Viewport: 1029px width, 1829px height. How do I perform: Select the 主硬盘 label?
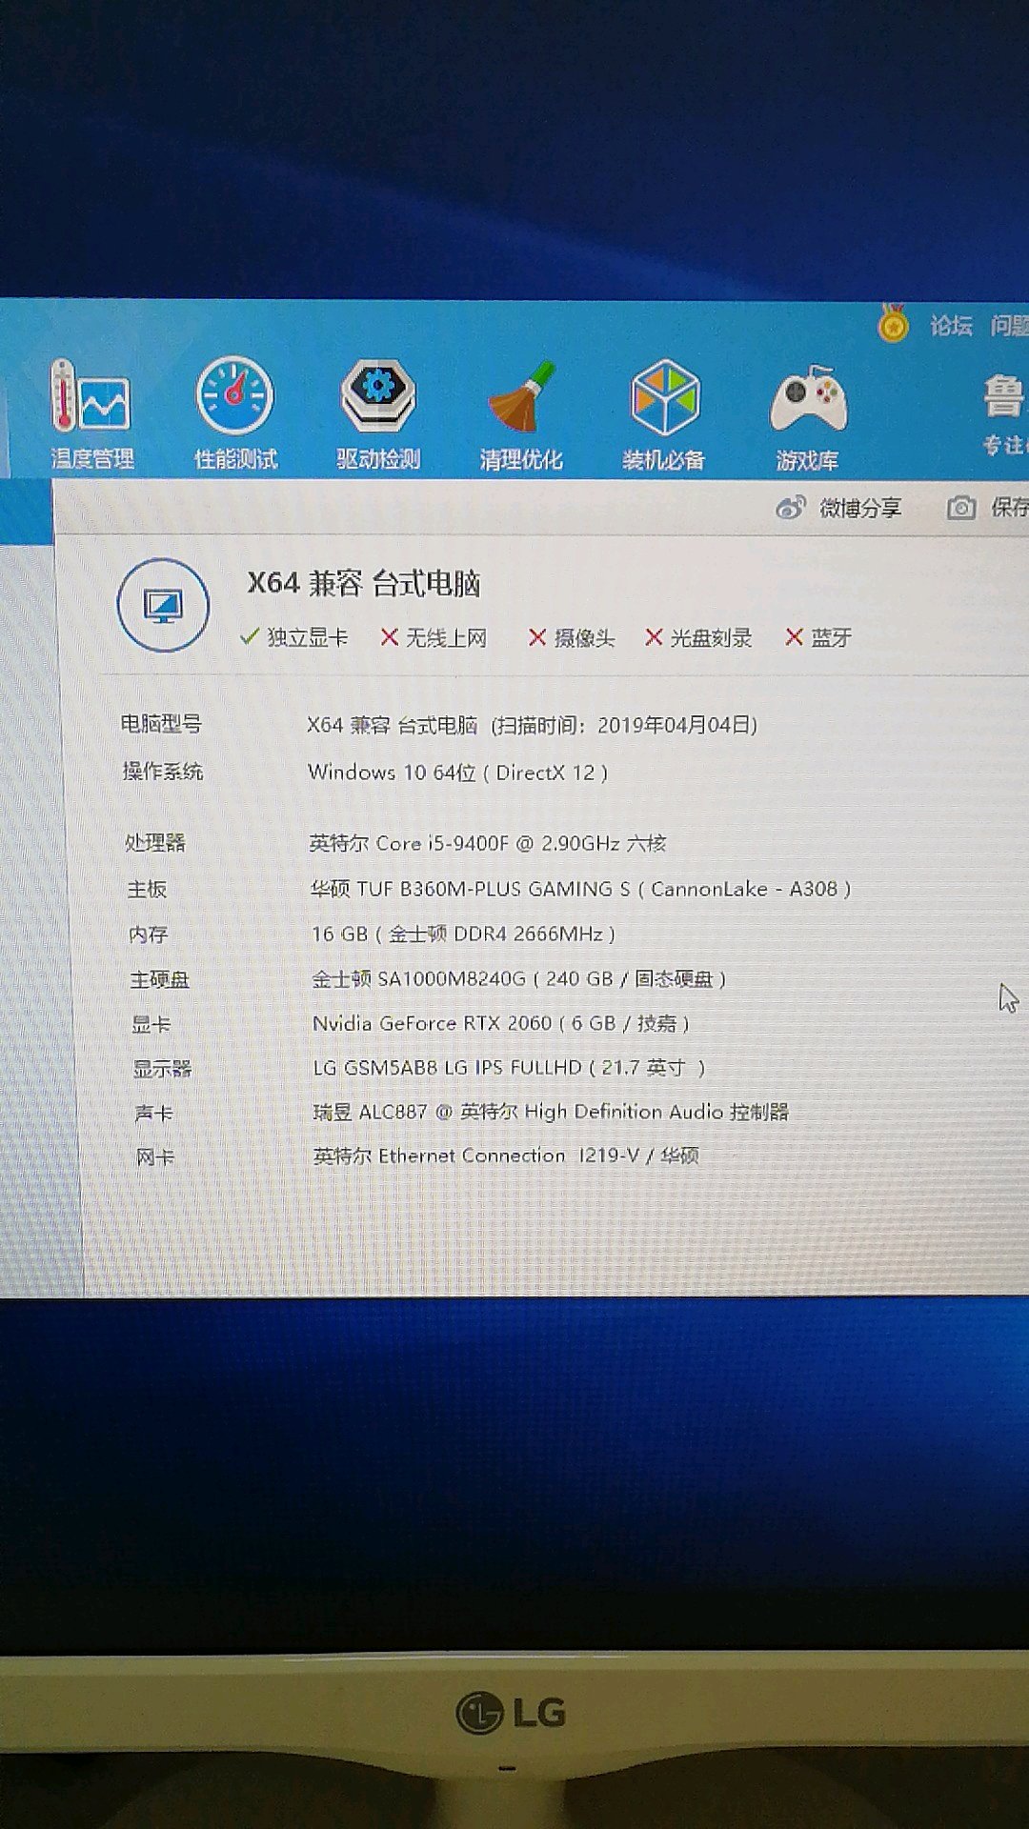pos(160,979)
